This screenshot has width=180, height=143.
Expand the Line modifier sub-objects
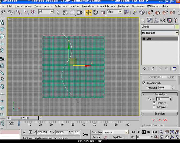tap(144, 39)
